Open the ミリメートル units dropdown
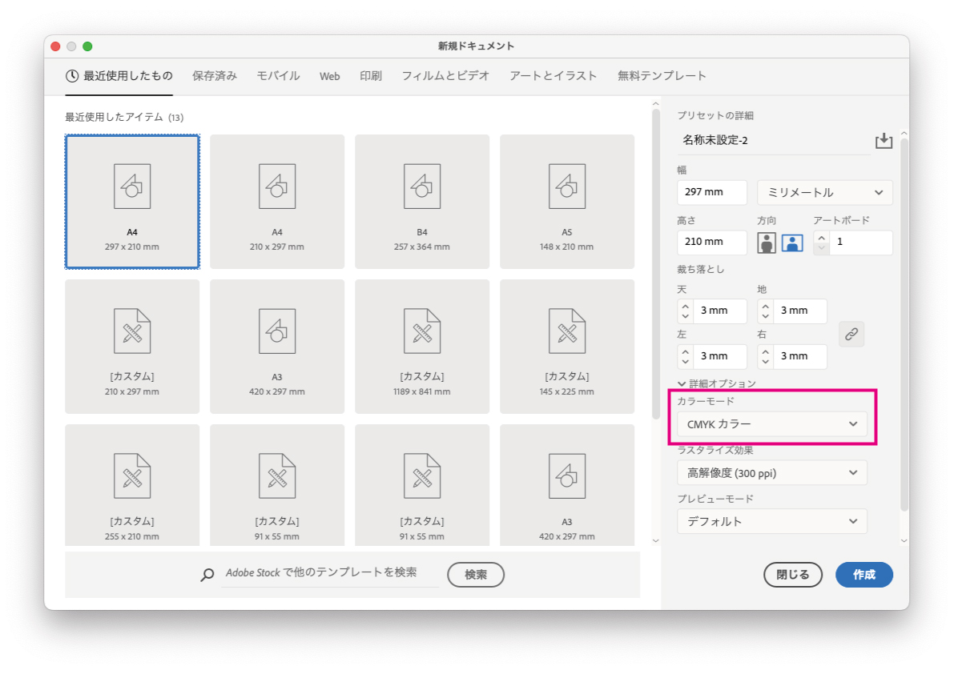The width and height of the screenshot is (954, 674). (x=824, y=193)
